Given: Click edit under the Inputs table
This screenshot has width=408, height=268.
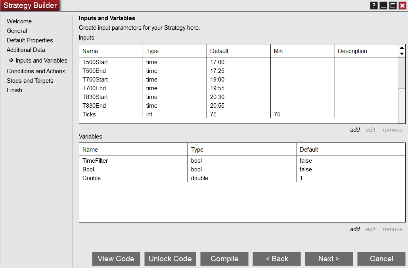Looking at the screenshot, I should [x=370, y=129].
